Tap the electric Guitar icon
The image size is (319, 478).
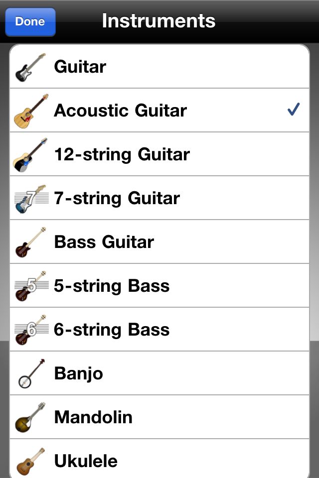(x=30, y=67)
